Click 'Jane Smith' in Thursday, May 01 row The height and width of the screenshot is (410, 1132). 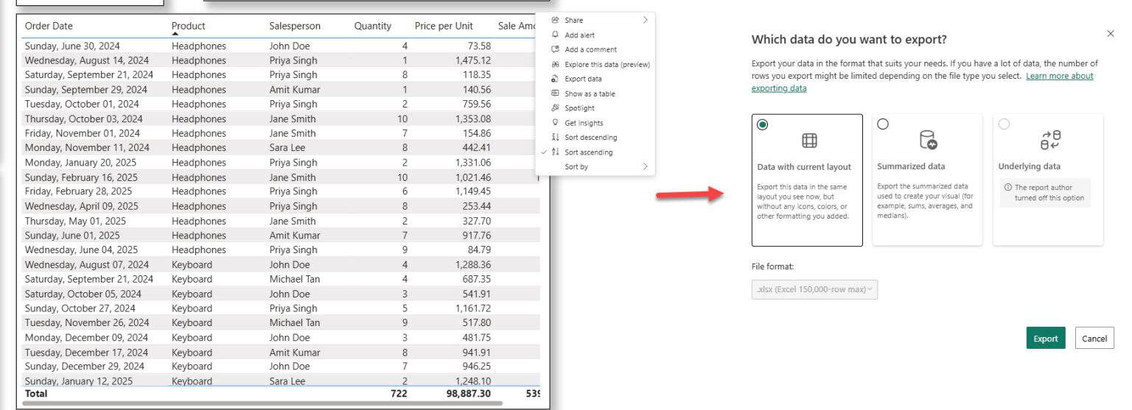(293, 221)
